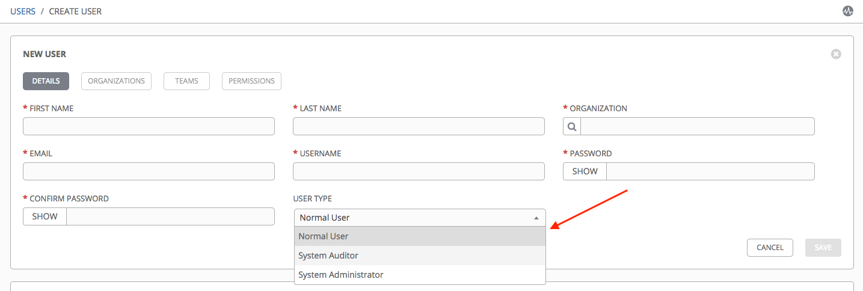Click the organization lookup search icon

tap(572, 126)
